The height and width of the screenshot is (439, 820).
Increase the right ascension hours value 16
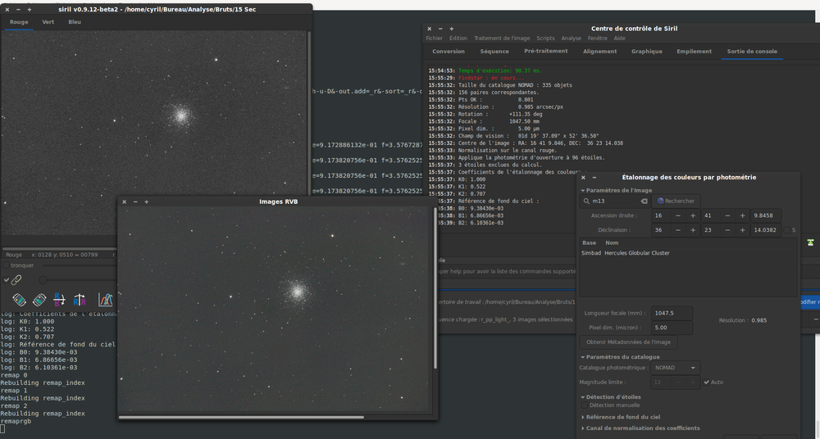(693, 216)
